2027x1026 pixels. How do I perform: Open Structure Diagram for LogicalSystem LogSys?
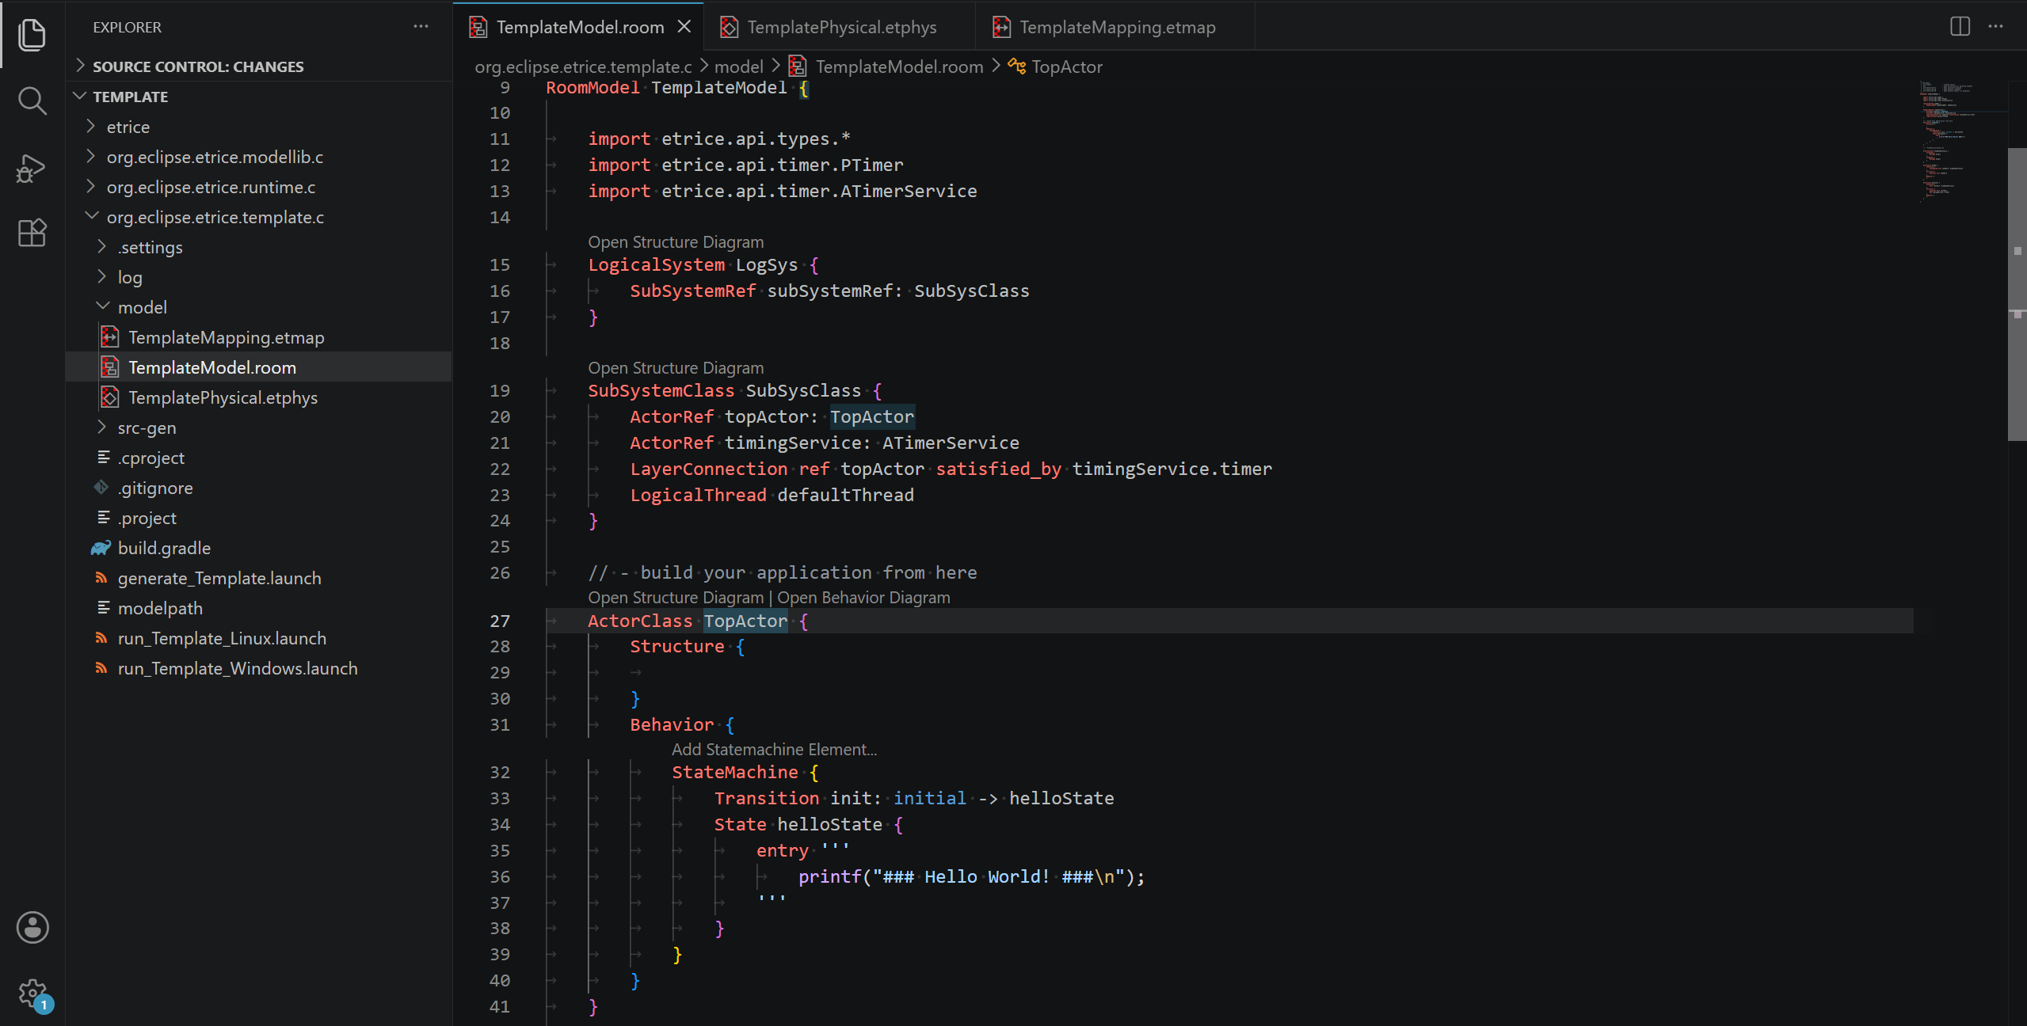tap(676, 242)
